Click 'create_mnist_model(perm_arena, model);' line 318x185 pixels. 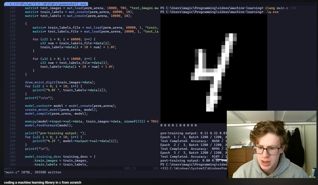[x=61, y=110]
